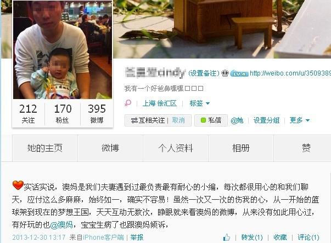331x243 pixels.
Task: Click 设置备注 to set remark
Action: tap(204, 73)
